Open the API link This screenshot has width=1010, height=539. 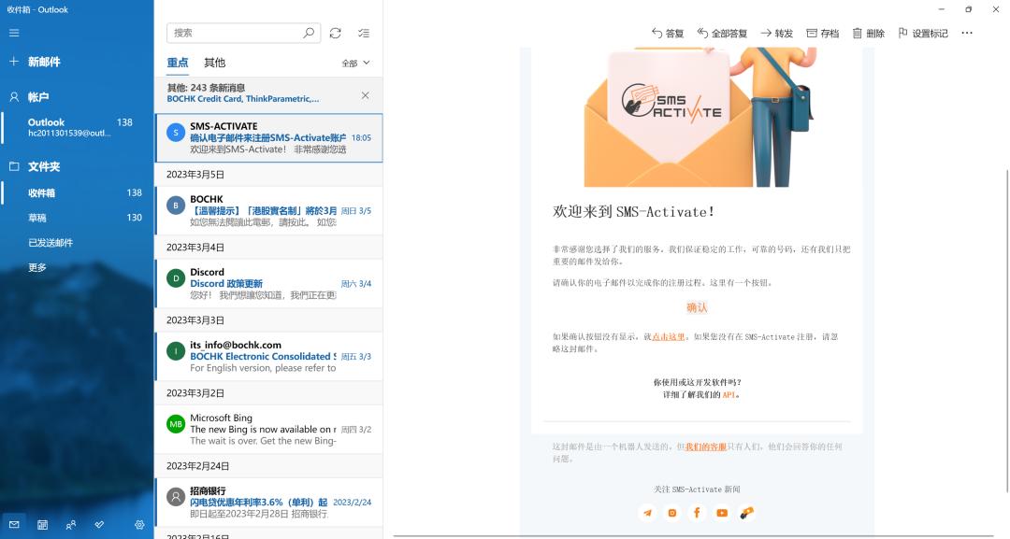click(x=728, y=395)
